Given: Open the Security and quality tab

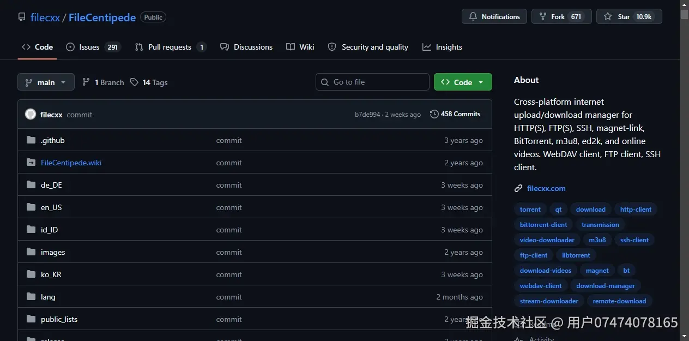Looking at the screenshot, I should pyautogui.click(x=368, y=47).
